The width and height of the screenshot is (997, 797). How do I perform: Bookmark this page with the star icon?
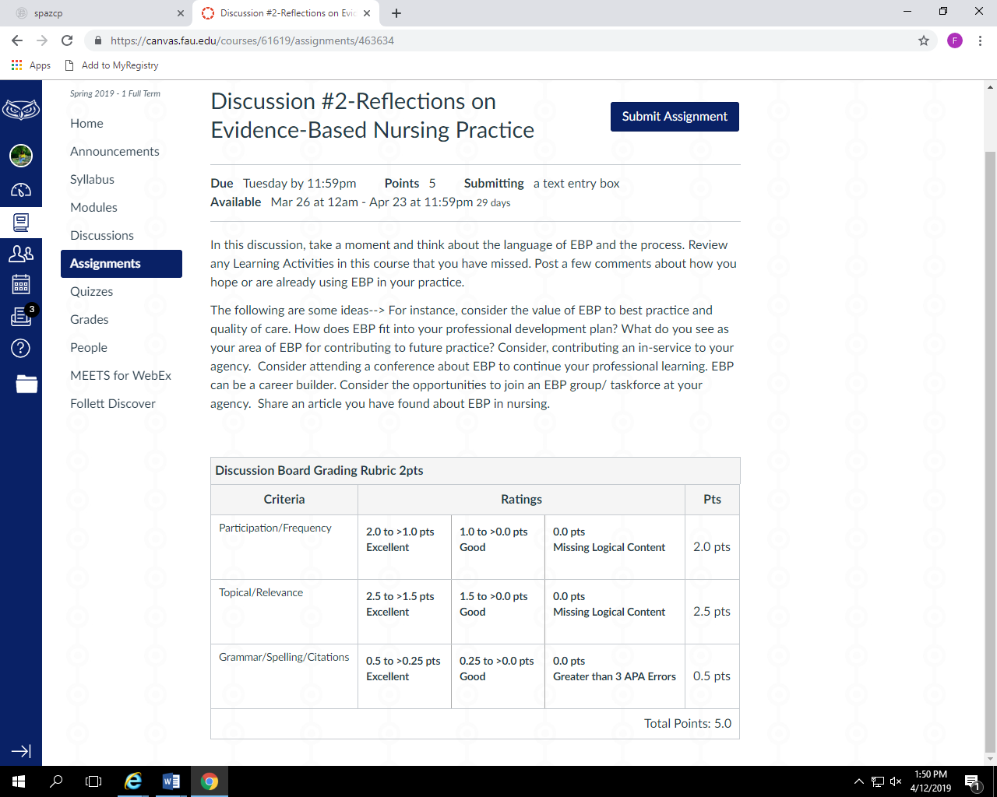(x=924, y=40)
